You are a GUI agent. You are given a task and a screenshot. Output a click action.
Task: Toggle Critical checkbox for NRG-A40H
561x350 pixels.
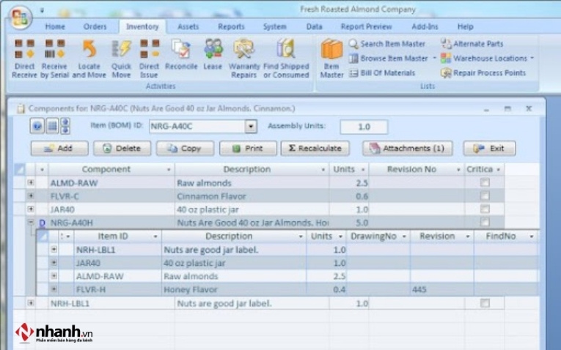coord(485,222)
